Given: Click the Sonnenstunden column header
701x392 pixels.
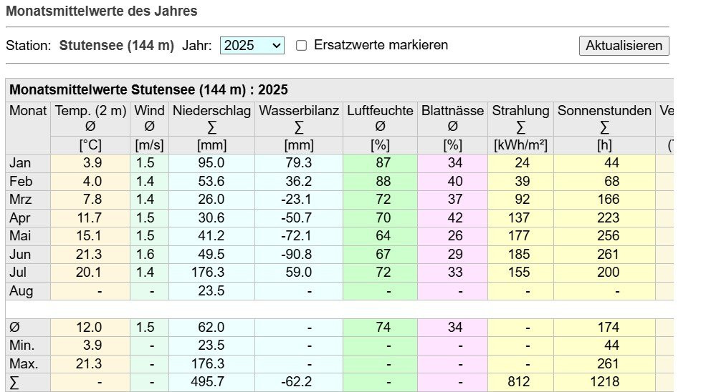Looking at the screenshot, I should click(604, 111).
